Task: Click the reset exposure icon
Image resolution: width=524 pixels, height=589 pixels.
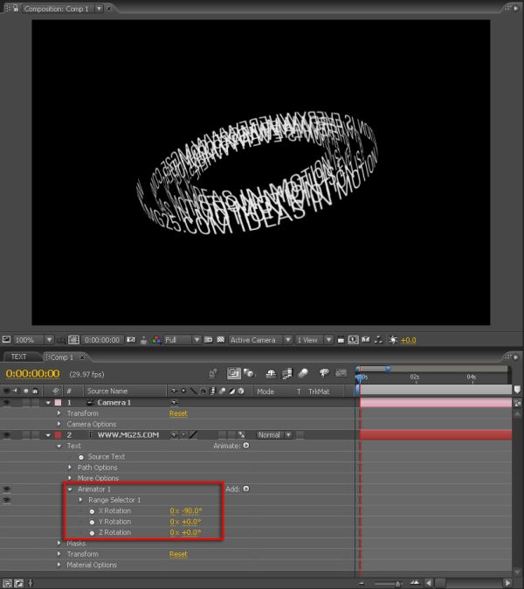Action: (x=393, y=340)
